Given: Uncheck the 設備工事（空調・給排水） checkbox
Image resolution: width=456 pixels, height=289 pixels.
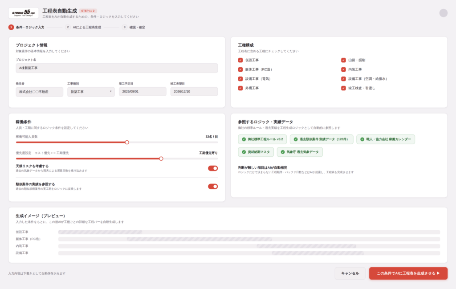Looking at the screenshot, I should point(343,79).
